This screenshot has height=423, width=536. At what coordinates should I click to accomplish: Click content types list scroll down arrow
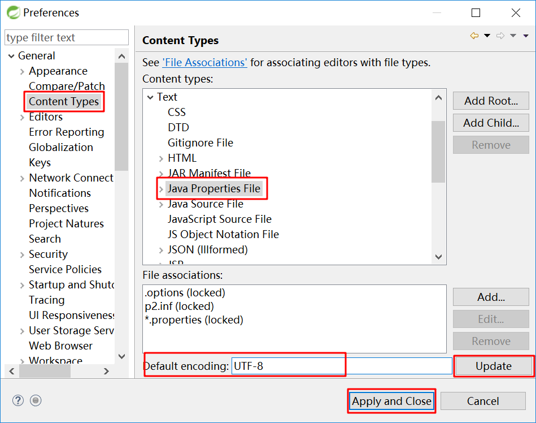coord(439,257)
